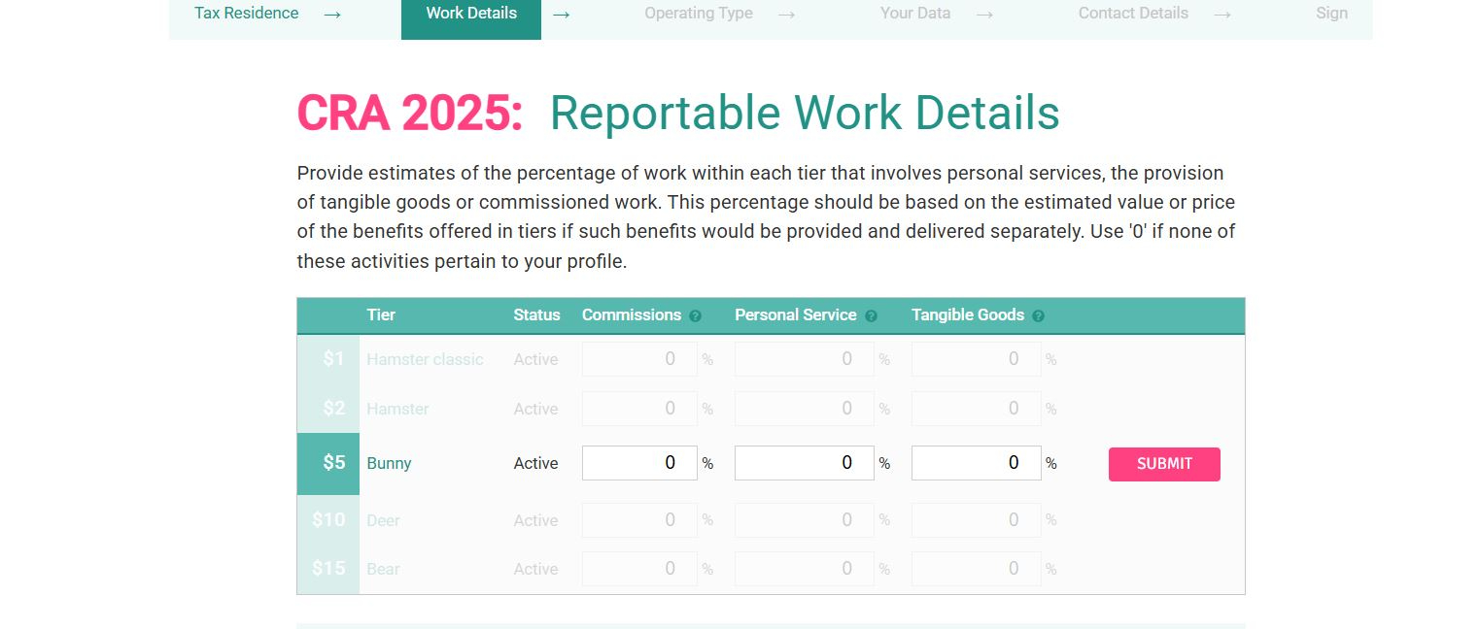Screen dimensions: 1480x629
Task: Click the Bunny Commissions percentage field
Action: [x=639, y=463]
